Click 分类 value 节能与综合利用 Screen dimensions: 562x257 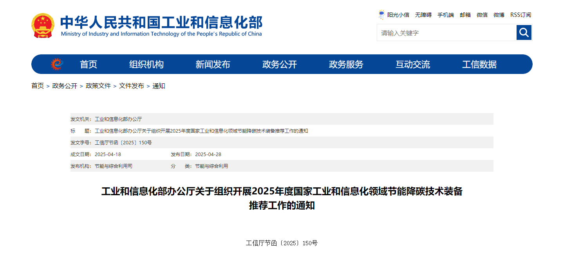pos(211,166)
